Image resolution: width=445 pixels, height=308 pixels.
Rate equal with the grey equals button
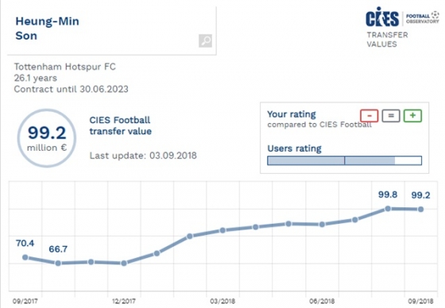(x=391, y=116)
